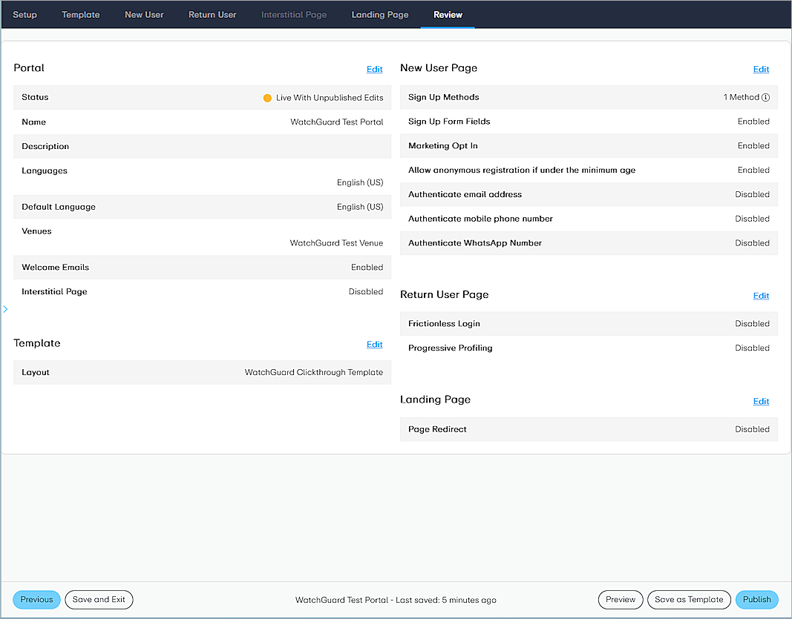This screenshot has width=792, height=619.
Task: Open the Return User tab
Action: (x=212, y=14)
